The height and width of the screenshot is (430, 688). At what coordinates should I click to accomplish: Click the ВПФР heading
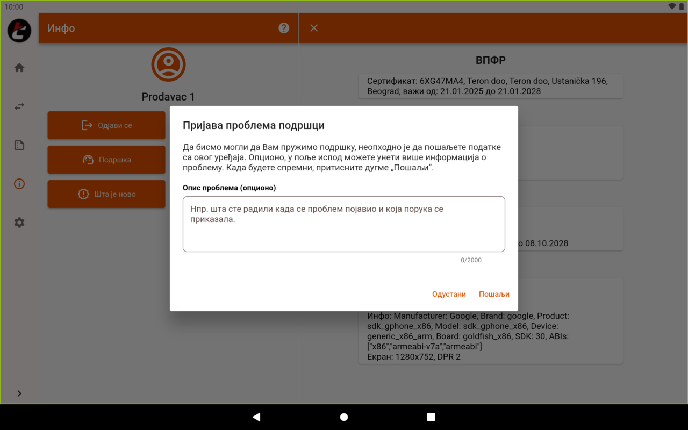coord(491,60)
